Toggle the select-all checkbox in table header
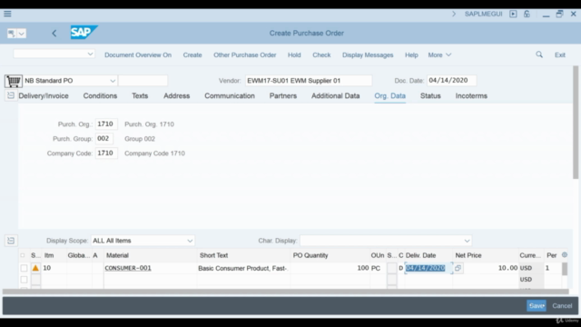The image size is (581, 327). 23,255
